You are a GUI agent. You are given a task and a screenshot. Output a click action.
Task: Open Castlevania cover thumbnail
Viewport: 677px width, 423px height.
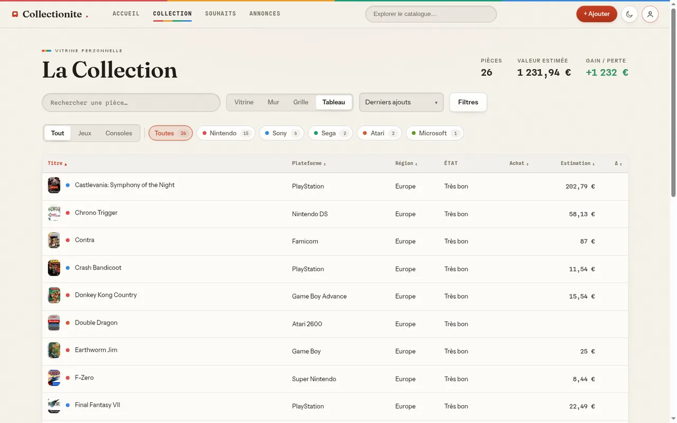(x=54, y=185)
